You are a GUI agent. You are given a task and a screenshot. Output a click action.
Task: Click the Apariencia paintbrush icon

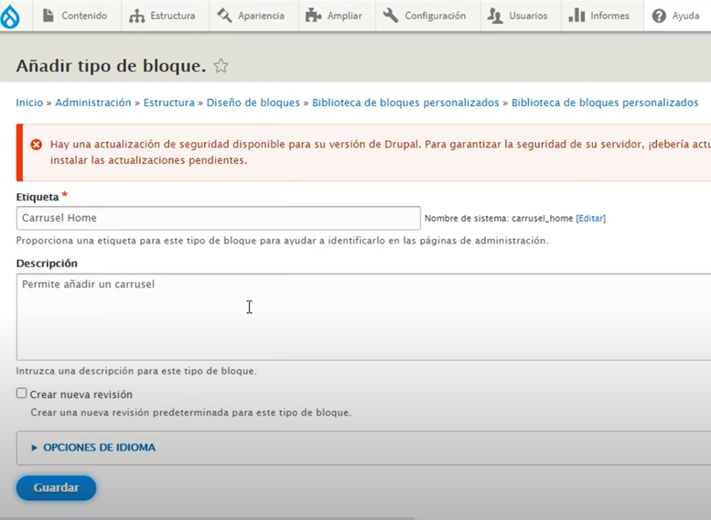click(224, 16)
